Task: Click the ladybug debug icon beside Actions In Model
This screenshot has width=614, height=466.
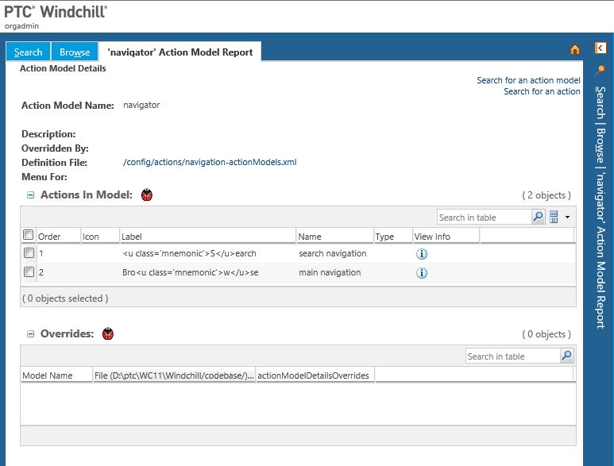Action: (x=147, y=194)
